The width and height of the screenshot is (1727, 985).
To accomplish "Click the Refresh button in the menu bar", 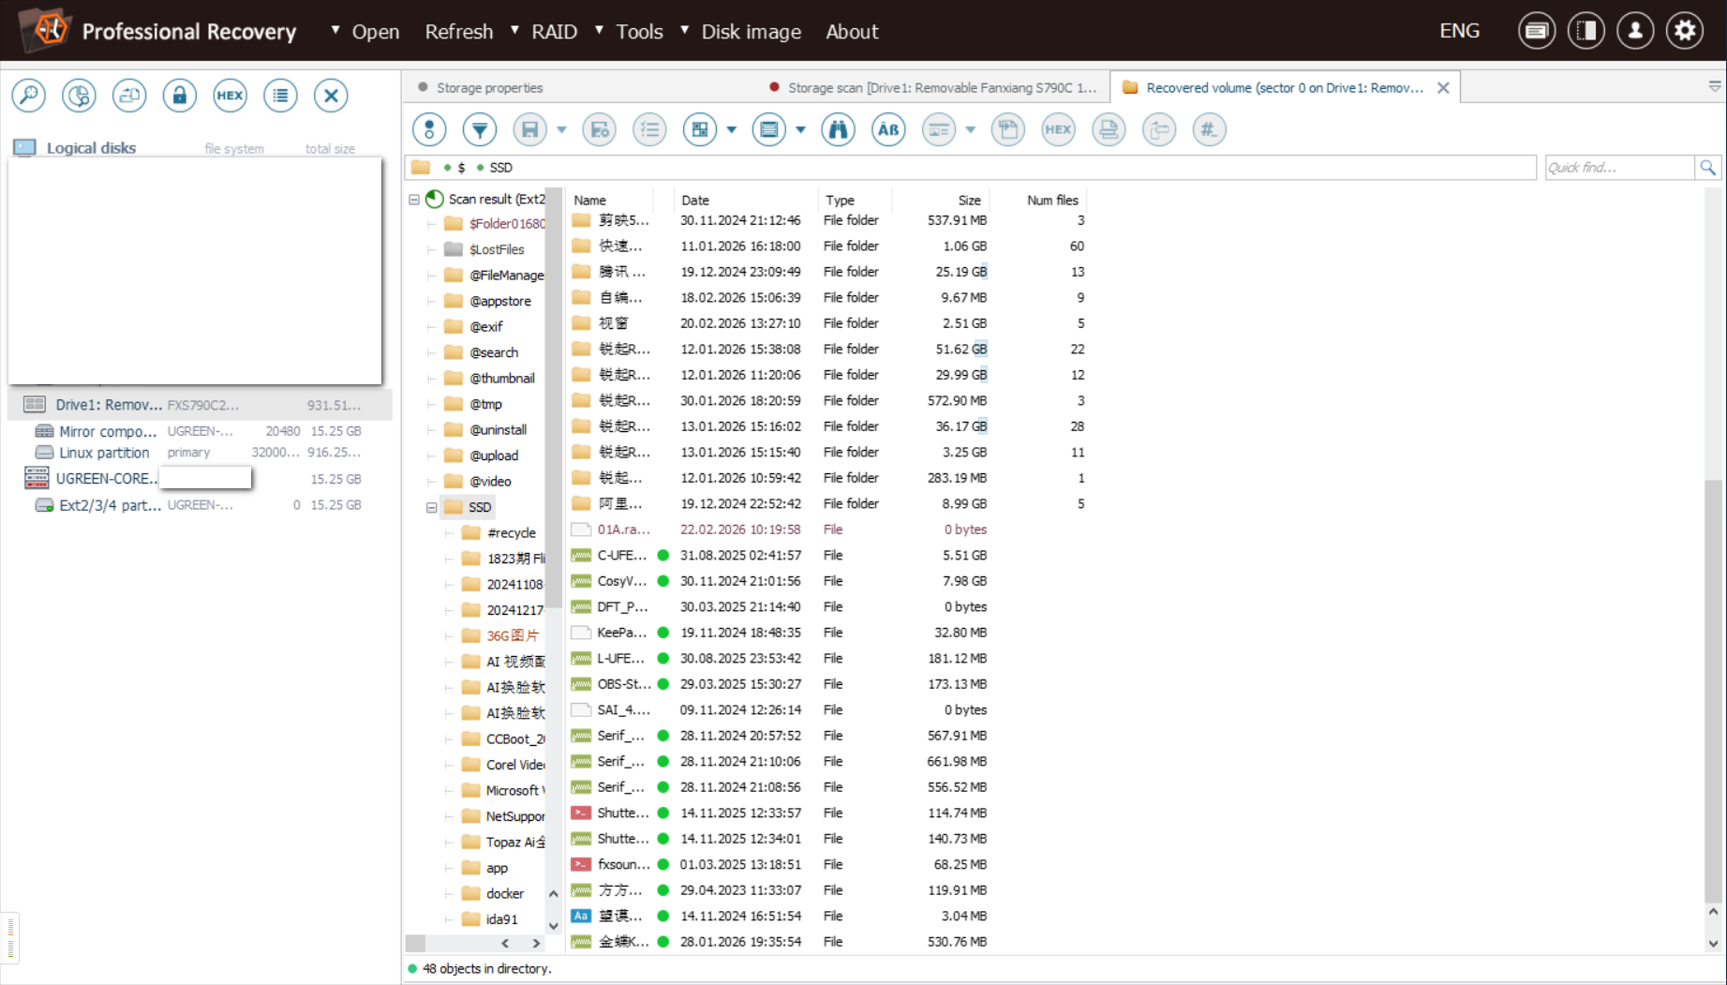I will point(458,32).
